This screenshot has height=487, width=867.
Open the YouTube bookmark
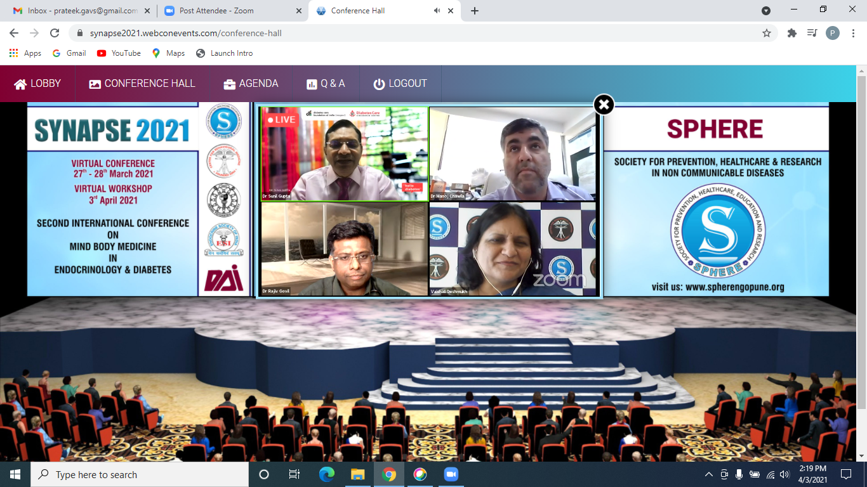tap(119, 53)
